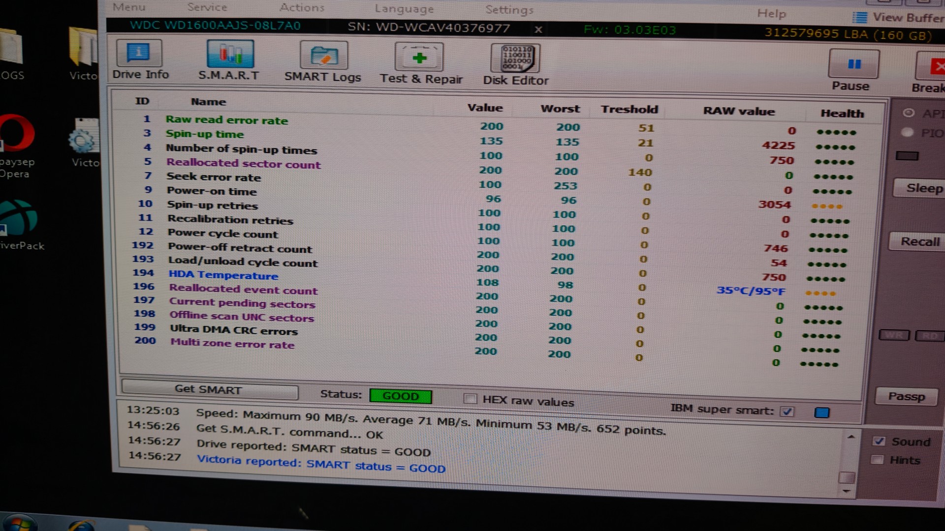Image resolution: width=945 pixels, height=531 pixels.
Task: Open View Buffer list icon
Action: (859, 18)
